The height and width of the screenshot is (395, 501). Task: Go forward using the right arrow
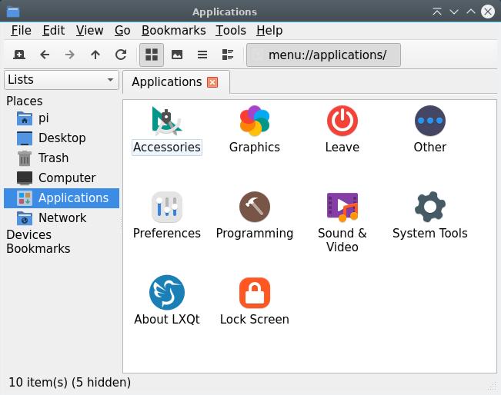coord(70,55)
